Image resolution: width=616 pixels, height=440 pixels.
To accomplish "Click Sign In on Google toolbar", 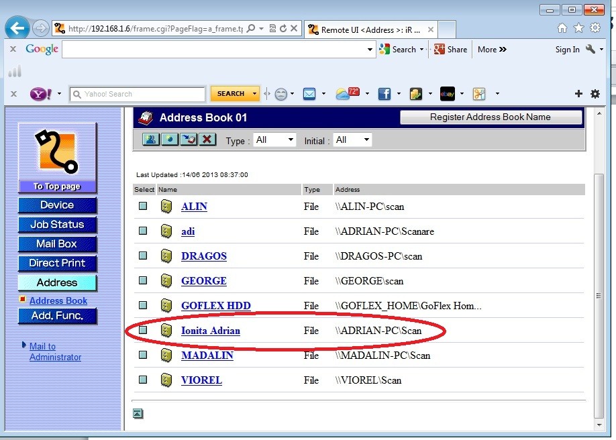I will point(567,50).
